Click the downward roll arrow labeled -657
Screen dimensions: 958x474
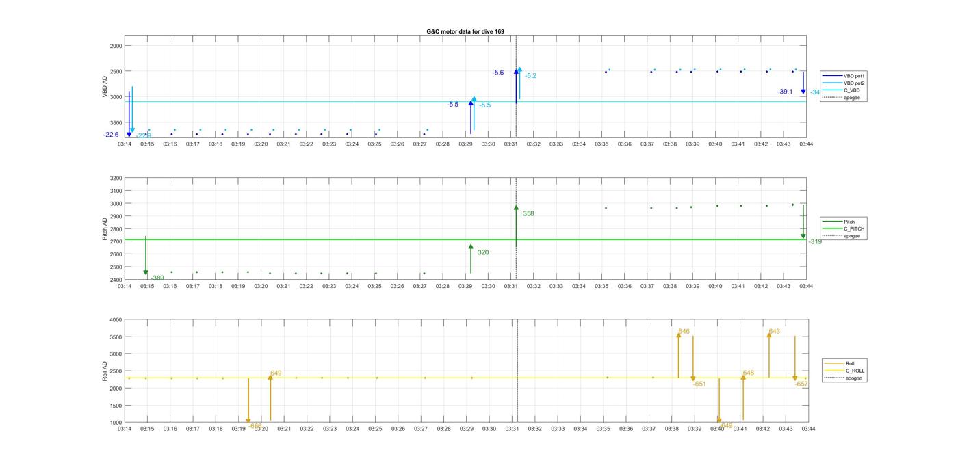pos(795,358)
